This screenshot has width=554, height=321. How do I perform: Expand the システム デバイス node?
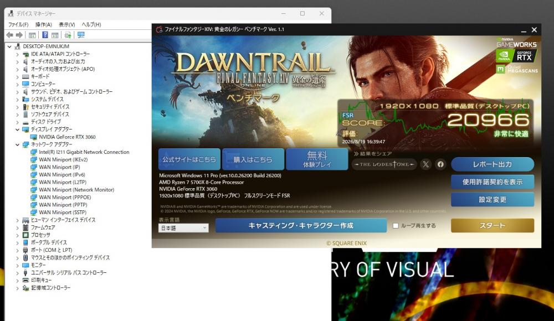(x=17, y=100)
